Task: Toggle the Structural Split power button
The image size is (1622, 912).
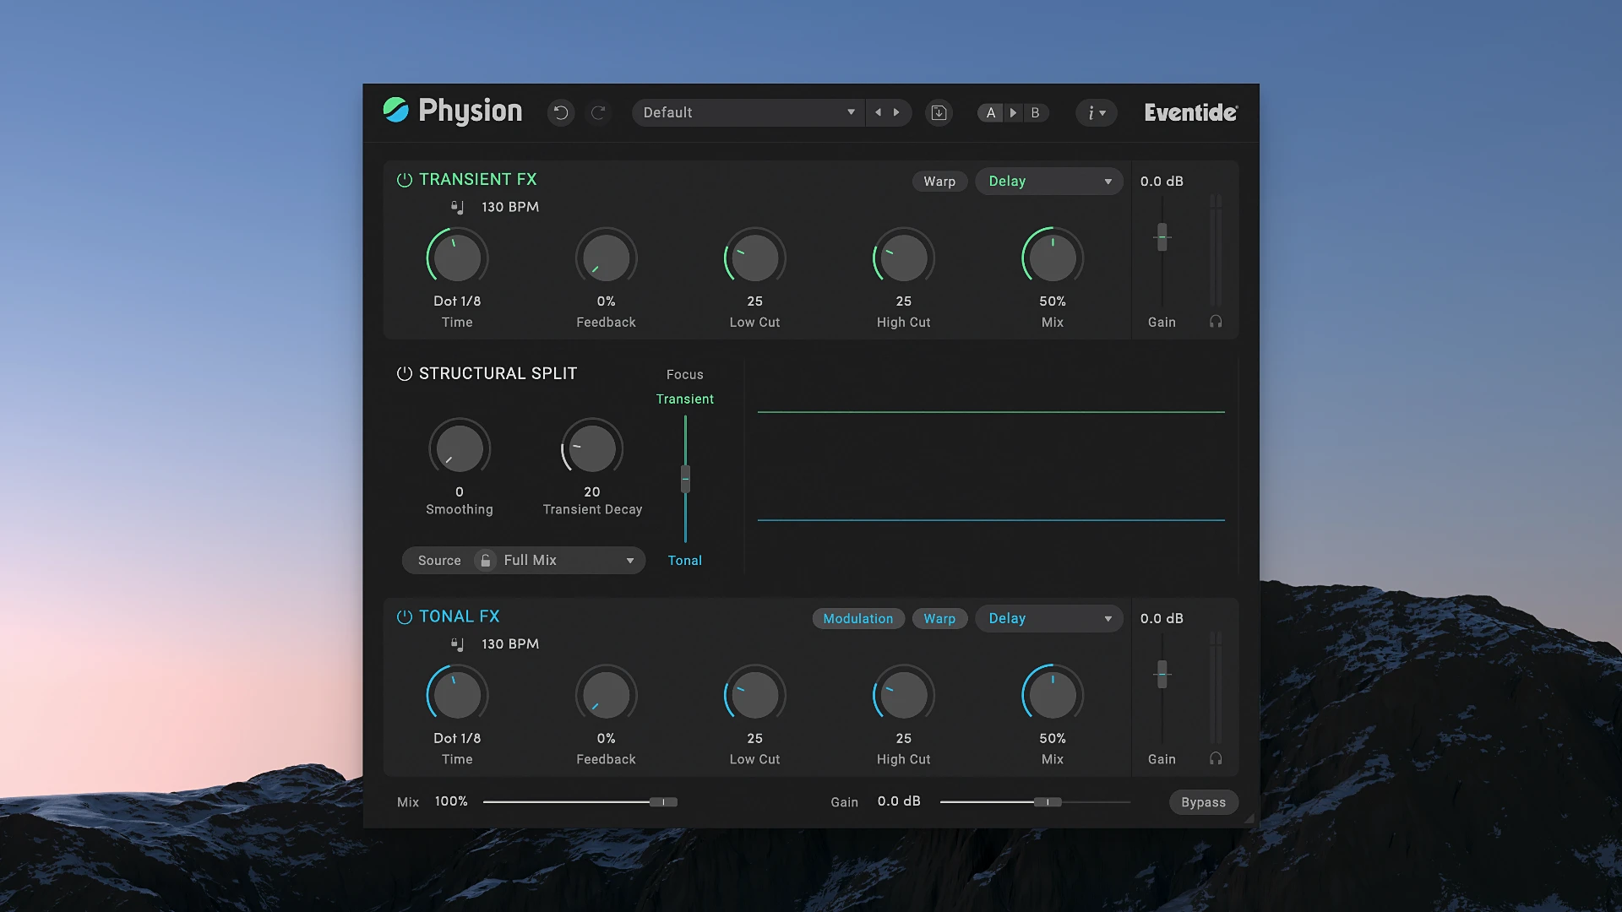Action: 404,372
